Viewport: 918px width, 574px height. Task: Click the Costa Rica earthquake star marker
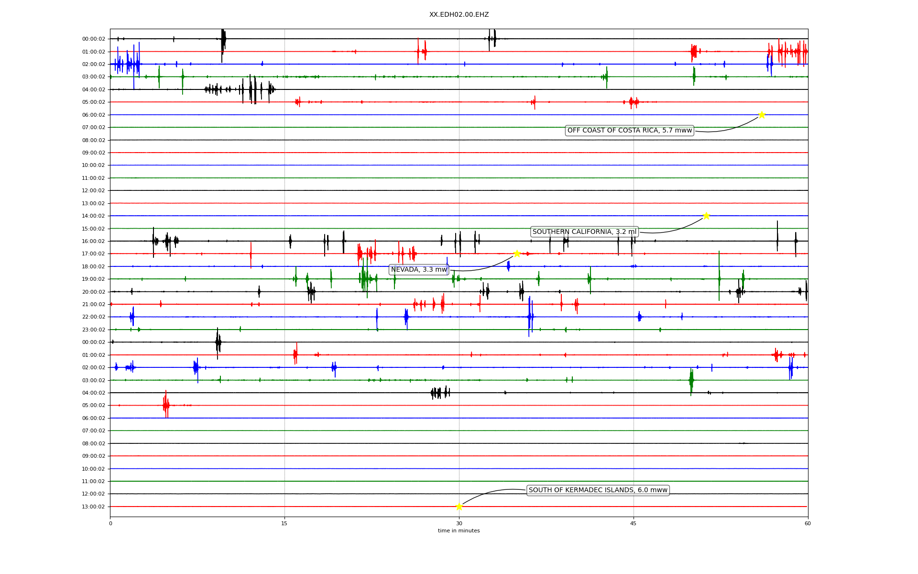point(761,115)
